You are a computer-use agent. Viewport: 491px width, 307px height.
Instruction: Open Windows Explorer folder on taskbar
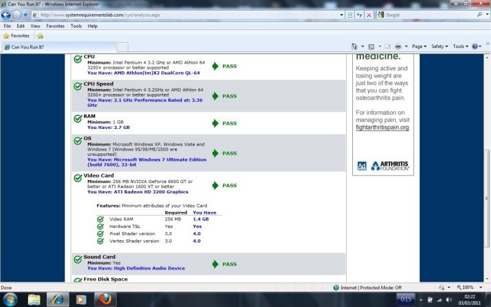[34, 300]
